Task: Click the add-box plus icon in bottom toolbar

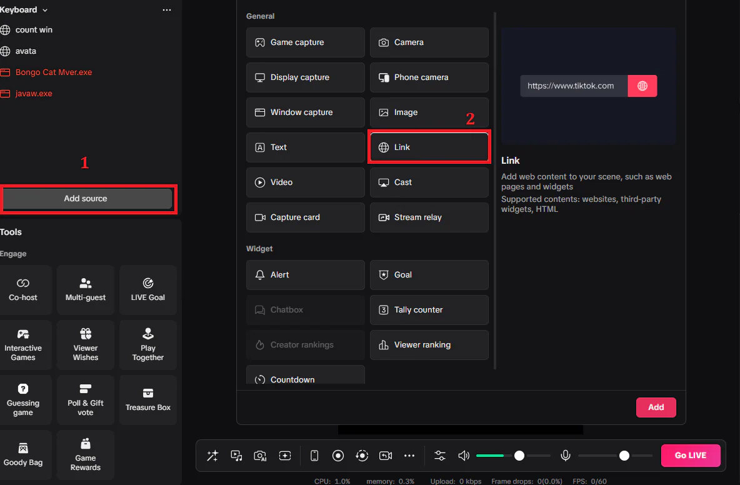Action: pyautogui.click(x=284, y=455)
